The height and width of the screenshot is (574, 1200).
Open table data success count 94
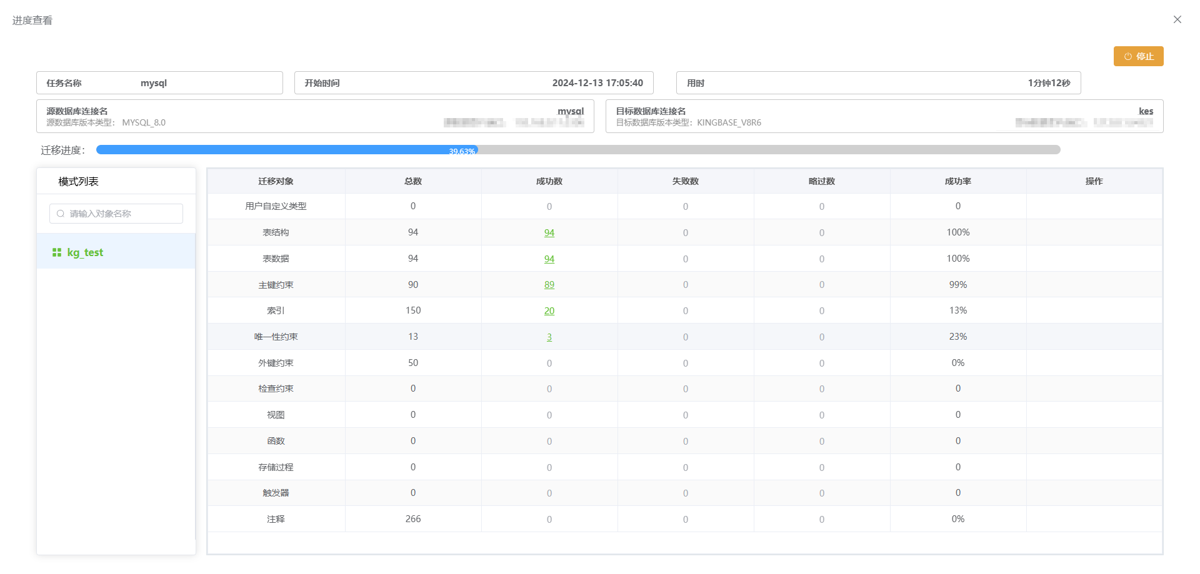click(x=549, y=259)
